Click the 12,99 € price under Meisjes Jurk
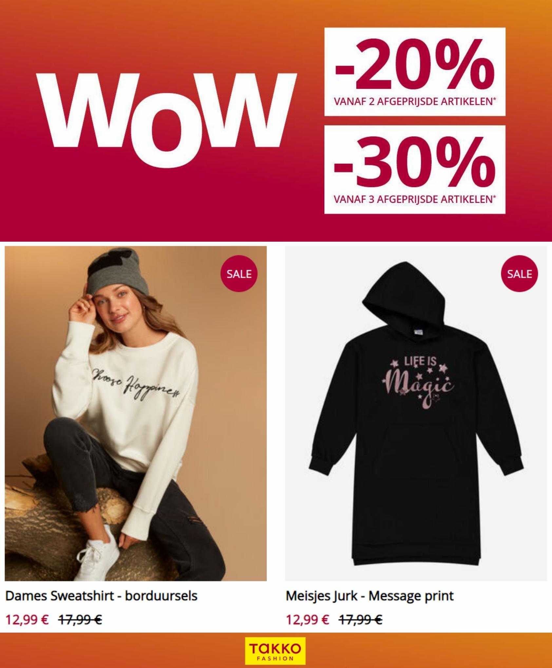 coord(308,620)
